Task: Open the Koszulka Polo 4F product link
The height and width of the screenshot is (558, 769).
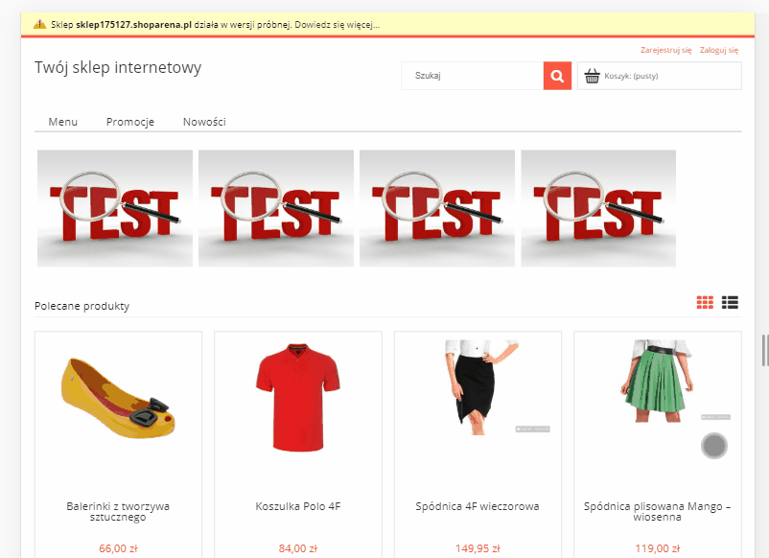Action: pos(298,505)
